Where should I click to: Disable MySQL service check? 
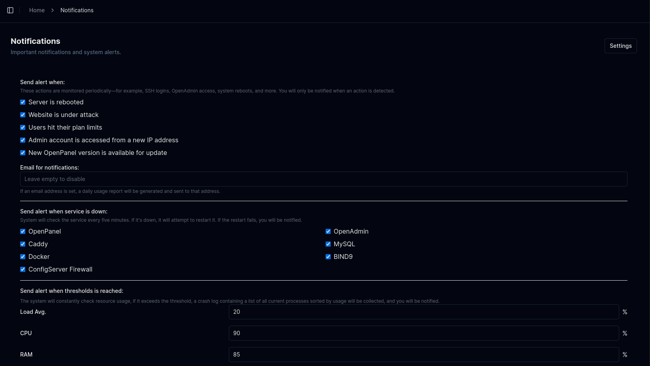click(x=328, y=244)
